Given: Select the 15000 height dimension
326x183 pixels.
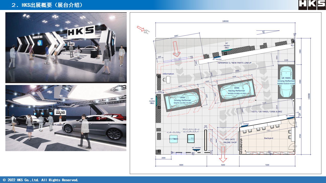Looking at the screenshot, I should 309,96.
